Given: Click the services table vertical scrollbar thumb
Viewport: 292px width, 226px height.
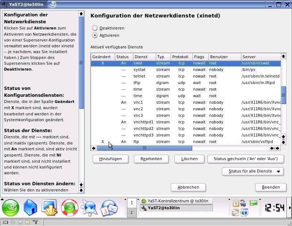Looking at the screenshot, I should click(x=284, y=95).
